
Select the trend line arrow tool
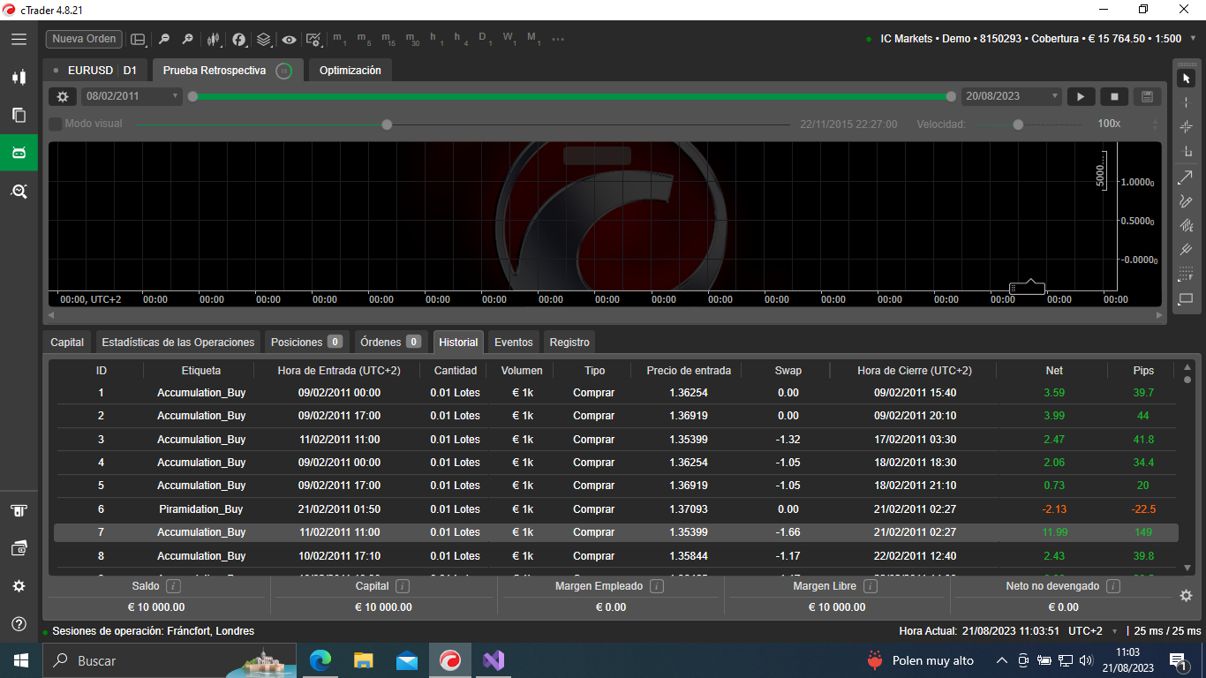point(1186,177)
